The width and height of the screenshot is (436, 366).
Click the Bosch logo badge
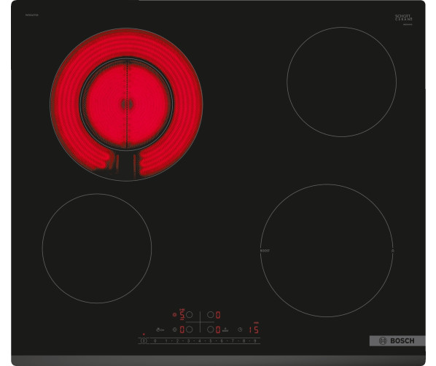(x=397, y=340)
